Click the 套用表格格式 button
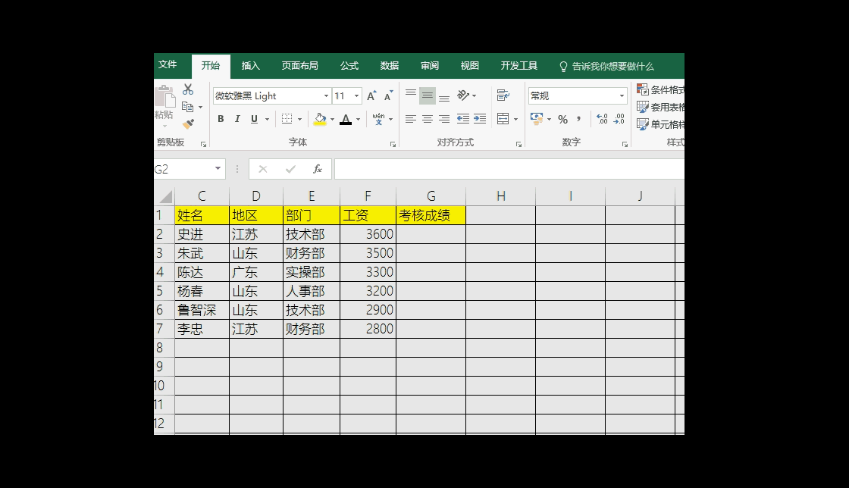The image size is (849, 488). 660,107
